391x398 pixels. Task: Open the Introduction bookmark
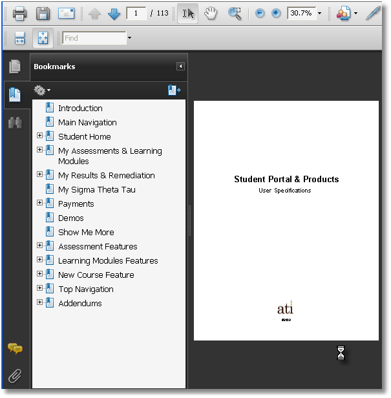80,109
